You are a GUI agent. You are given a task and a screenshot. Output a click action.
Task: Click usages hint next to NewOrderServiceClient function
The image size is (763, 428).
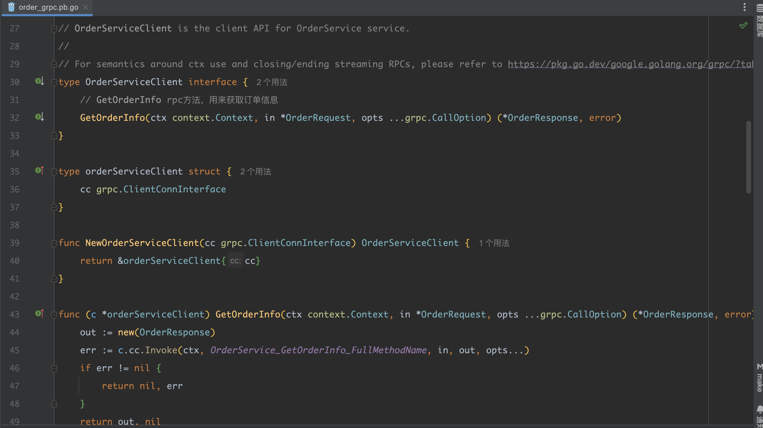(x=494, y=243)
